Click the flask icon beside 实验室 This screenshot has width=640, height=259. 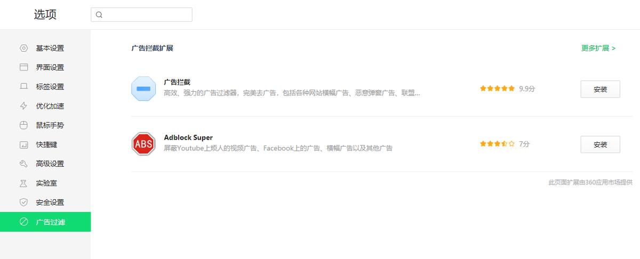(x=23, y=183)
